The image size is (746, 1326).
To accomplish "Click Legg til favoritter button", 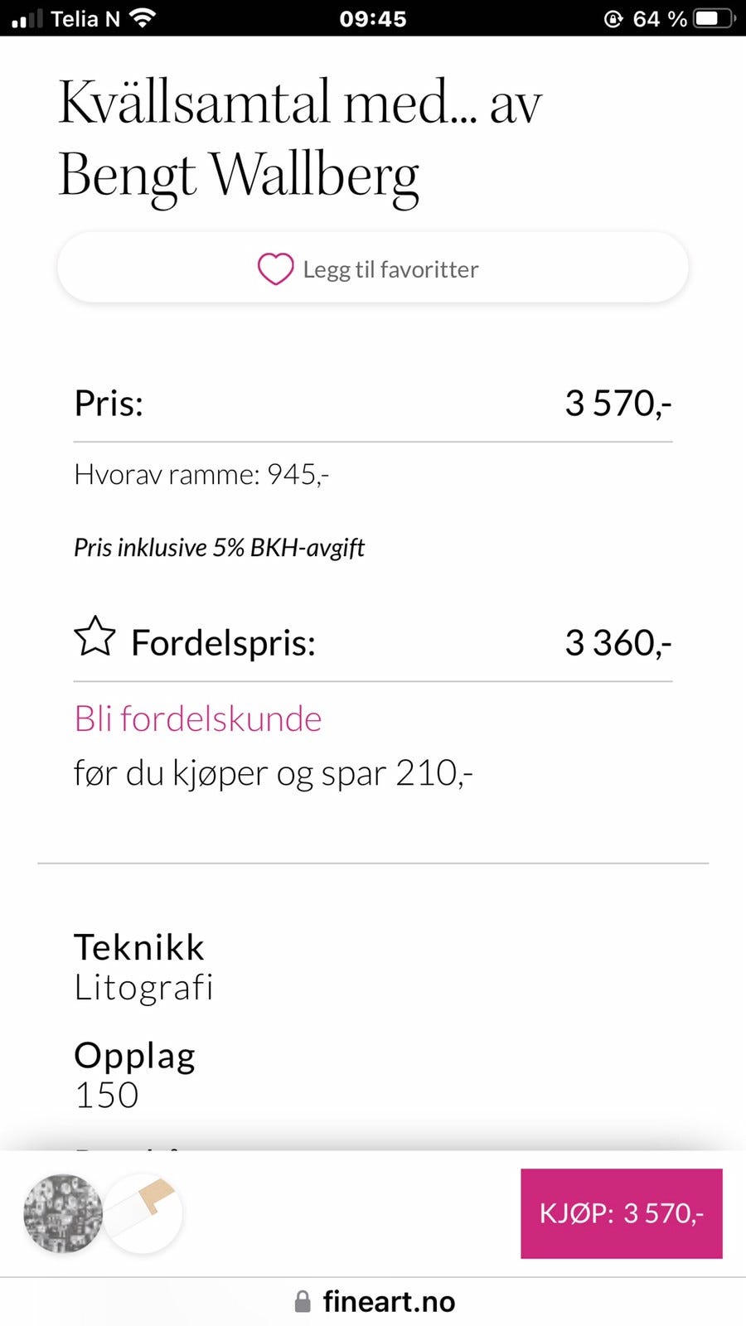I will point(373,269).
